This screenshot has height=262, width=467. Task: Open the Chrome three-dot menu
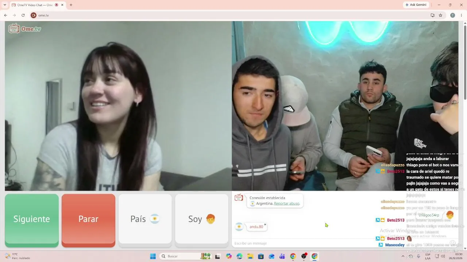462,15
